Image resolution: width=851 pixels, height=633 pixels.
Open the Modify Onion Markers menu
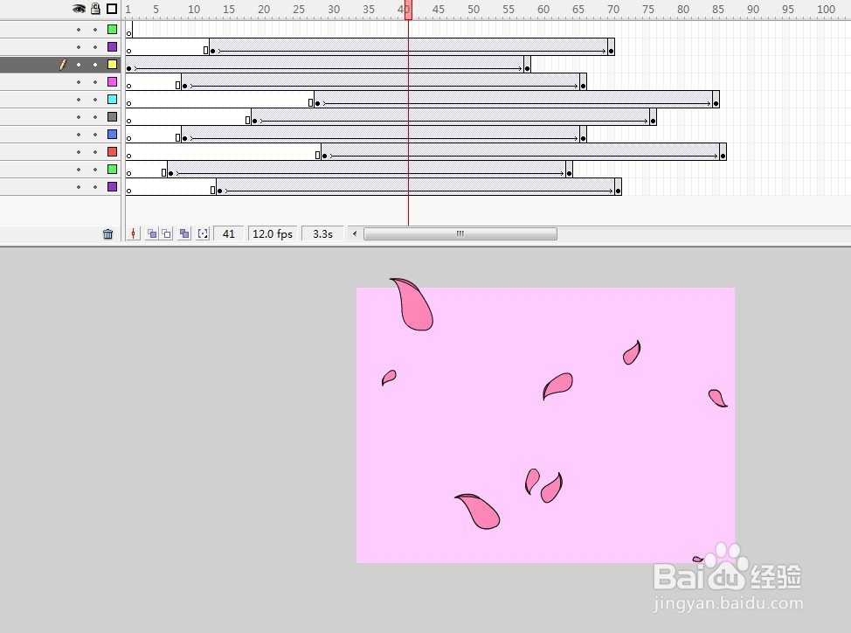pyautogui.click(x=203, y=234)
